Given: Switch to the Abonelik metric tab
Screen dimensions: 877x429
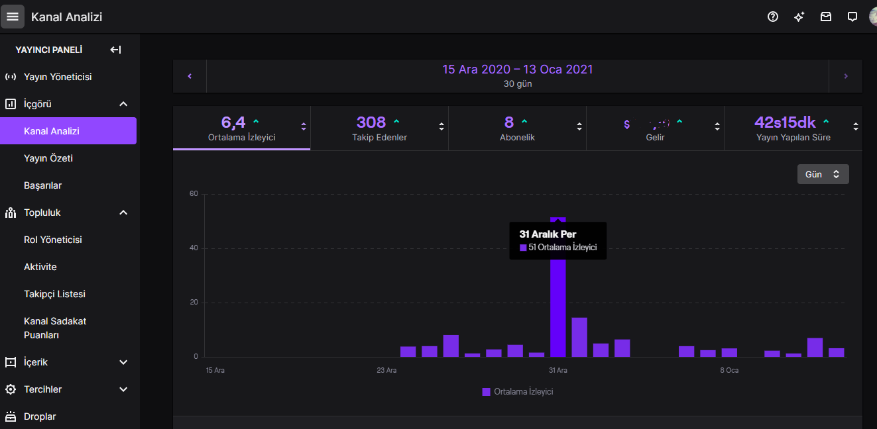Looking at the screenshot, I should point(517,128).
